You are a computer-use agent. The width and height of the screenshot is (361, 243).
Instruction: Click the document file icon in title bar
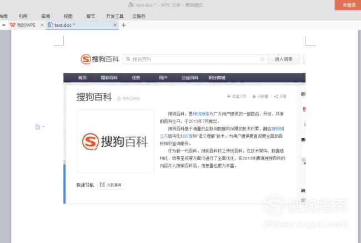click(131, 4)
